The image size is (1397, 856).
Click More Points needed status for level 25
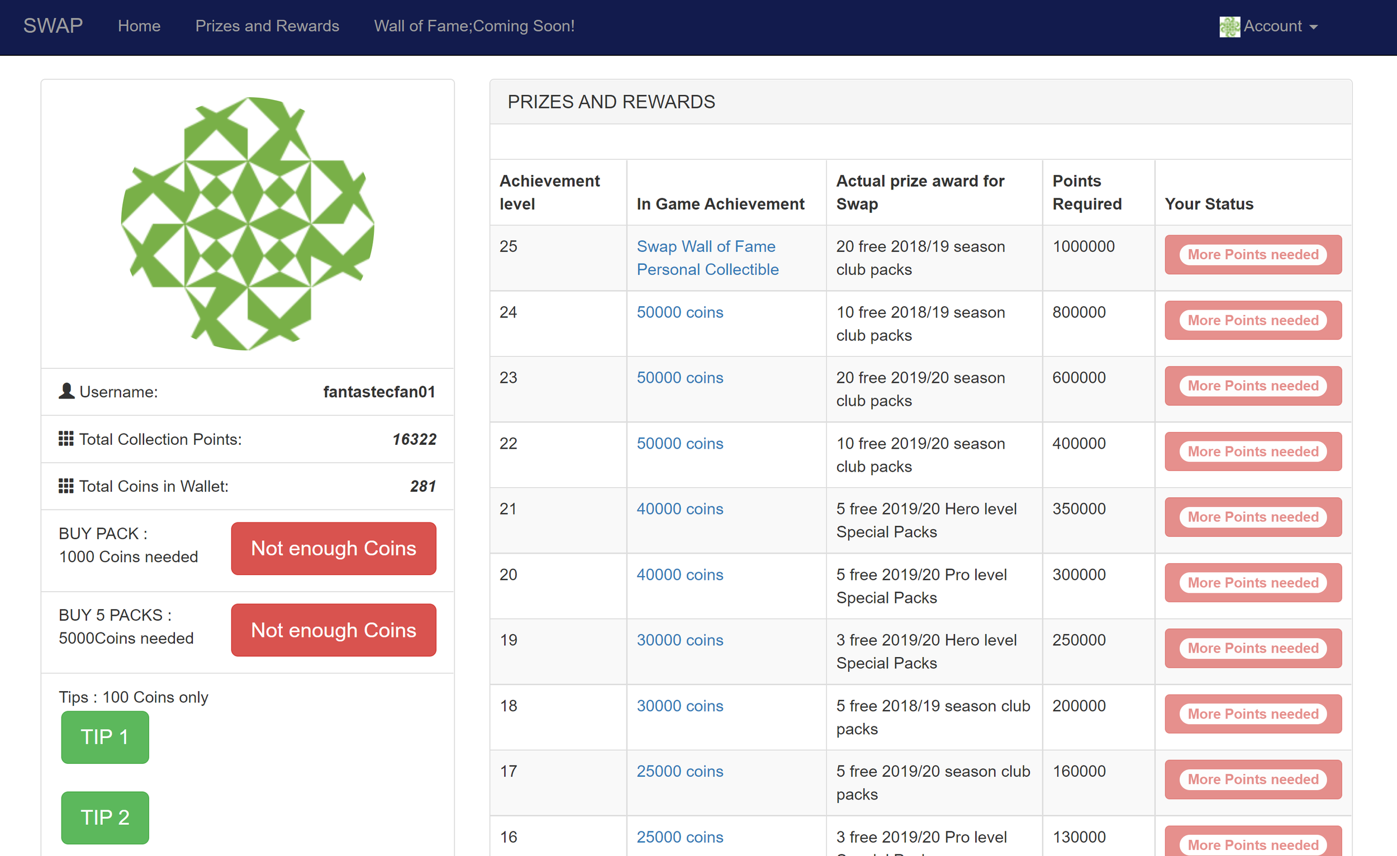tap(1252, 255)
